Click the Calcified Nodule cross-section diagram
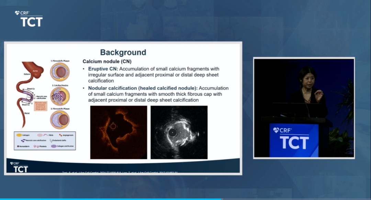371x200 pixels. (60, 96)
